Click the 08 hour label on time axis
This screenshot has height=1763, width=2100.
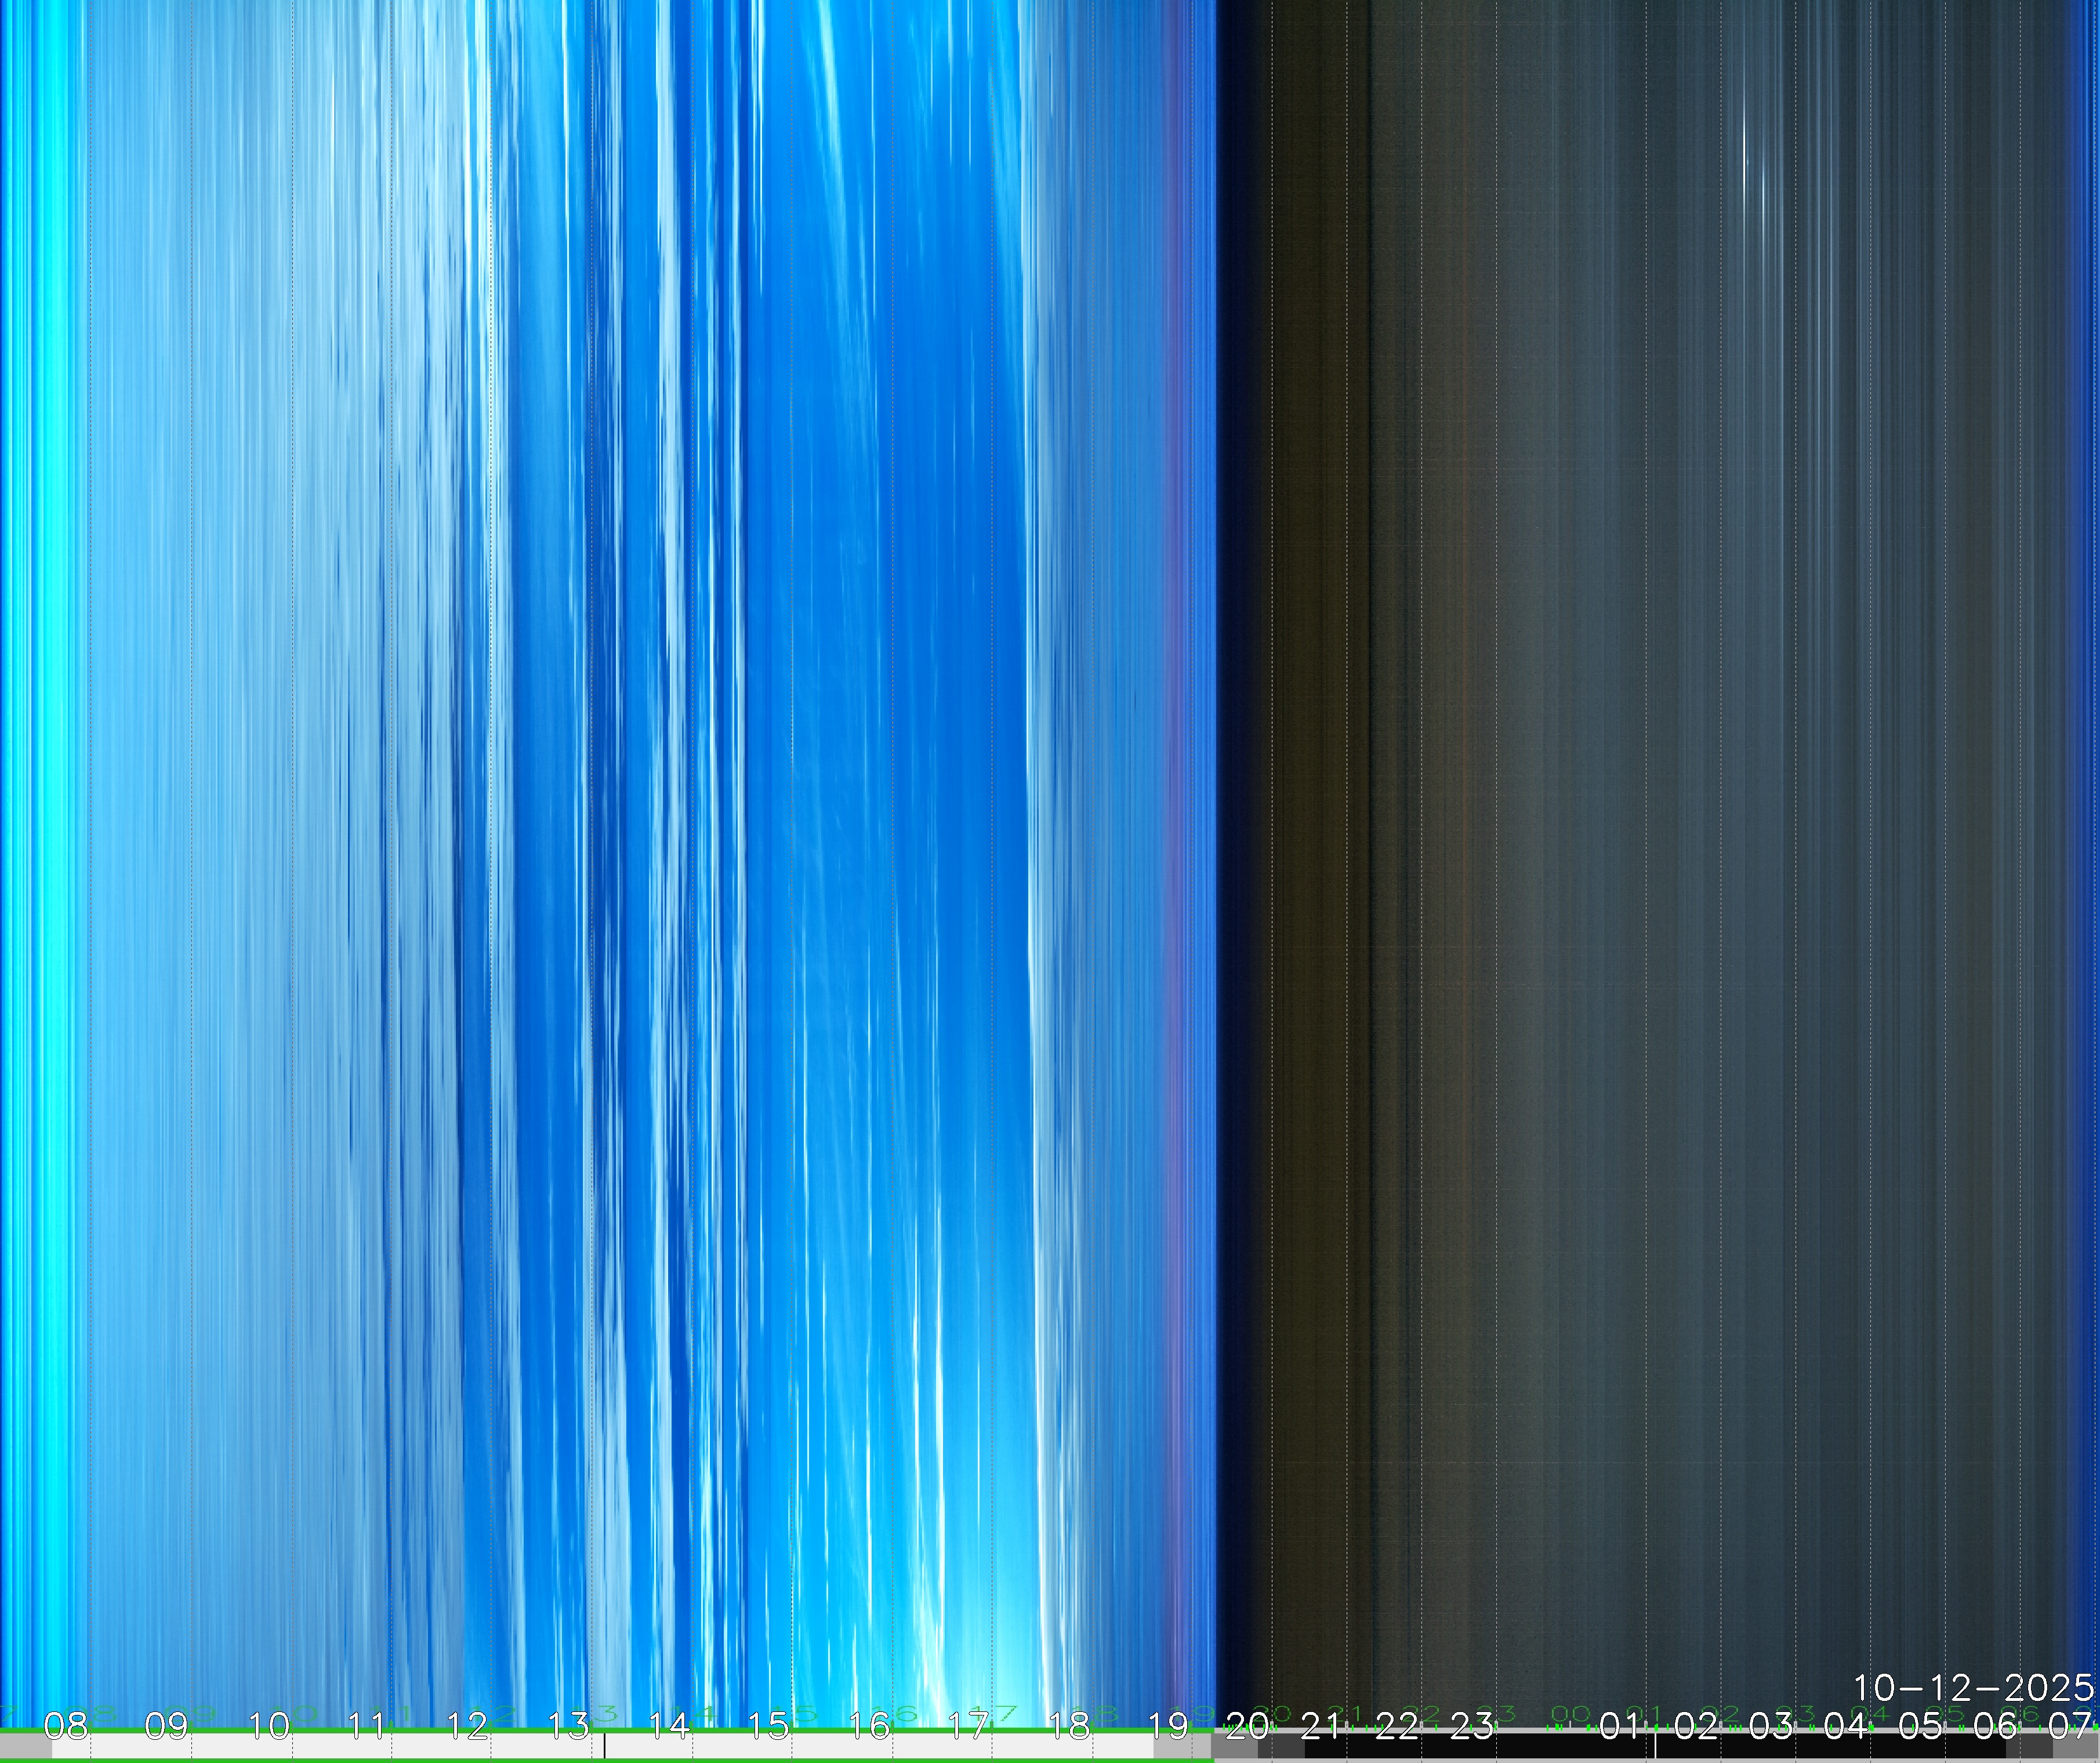[x=66, y=1725]
